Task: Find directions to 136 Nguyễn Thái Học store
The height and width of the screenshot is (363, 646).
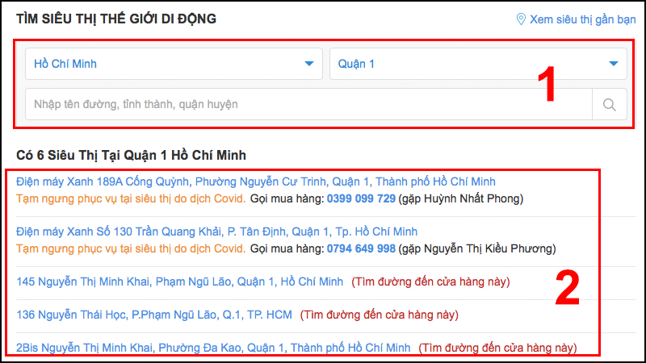Action: pyautogui.click(x=379, y=315)
